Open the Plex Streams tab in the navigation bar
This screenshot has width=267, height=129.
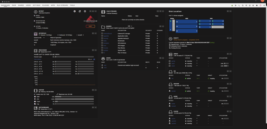(62, 5)
